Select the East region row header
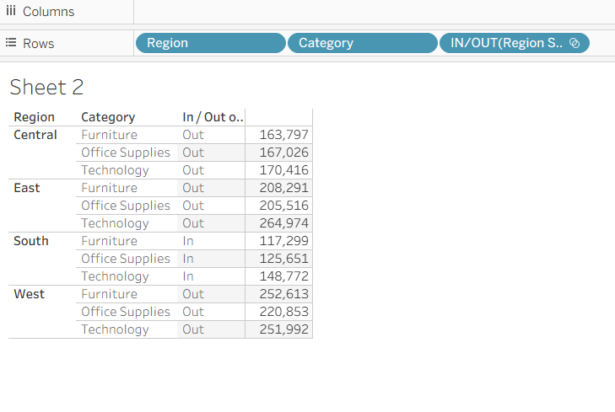Viewport: 615px width, 412px height. (x=26, y=188)
